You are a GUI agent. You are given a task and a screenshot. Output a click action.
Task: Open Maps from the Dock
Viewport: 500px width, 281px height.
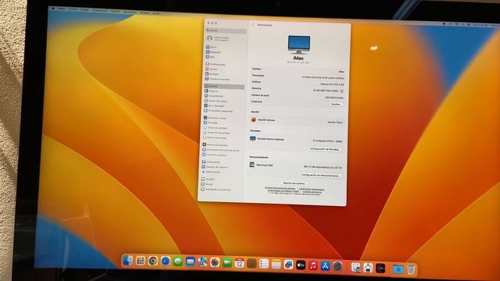click(202, 262)
